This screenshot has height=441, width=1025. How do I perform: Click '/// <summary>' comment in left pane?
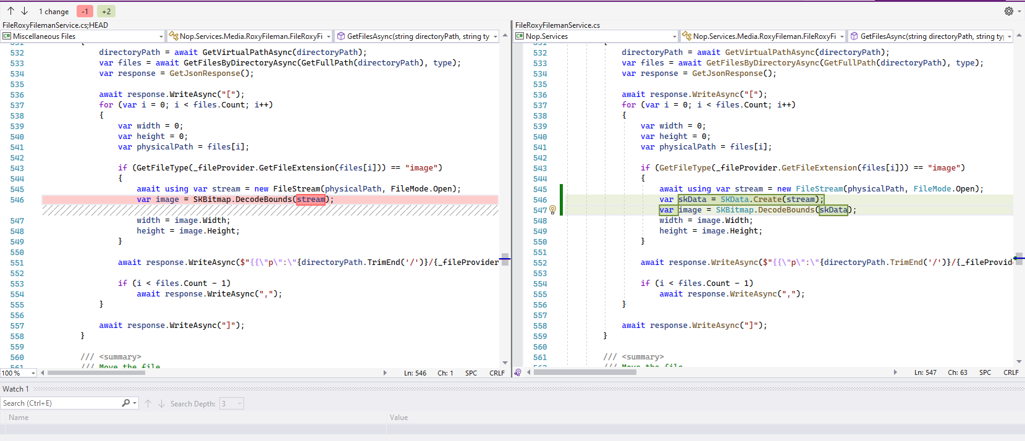[x=111, y=357]
